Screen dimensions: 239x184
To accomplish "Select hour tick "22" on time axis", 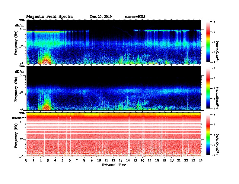I will (x=186, y=160).
